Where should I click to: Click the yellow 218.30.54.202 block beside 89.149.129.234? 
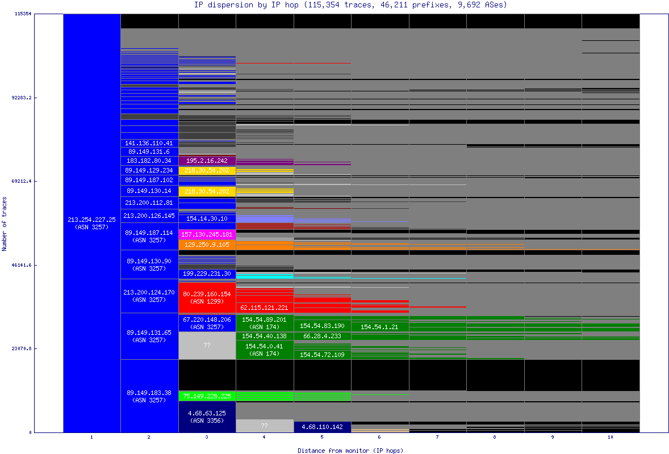coord(207,170)
